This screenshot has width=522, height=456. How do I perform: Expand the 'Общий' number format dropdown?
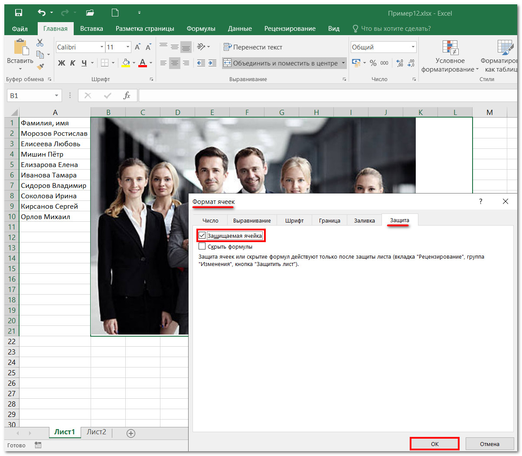(x=413, y=47)
